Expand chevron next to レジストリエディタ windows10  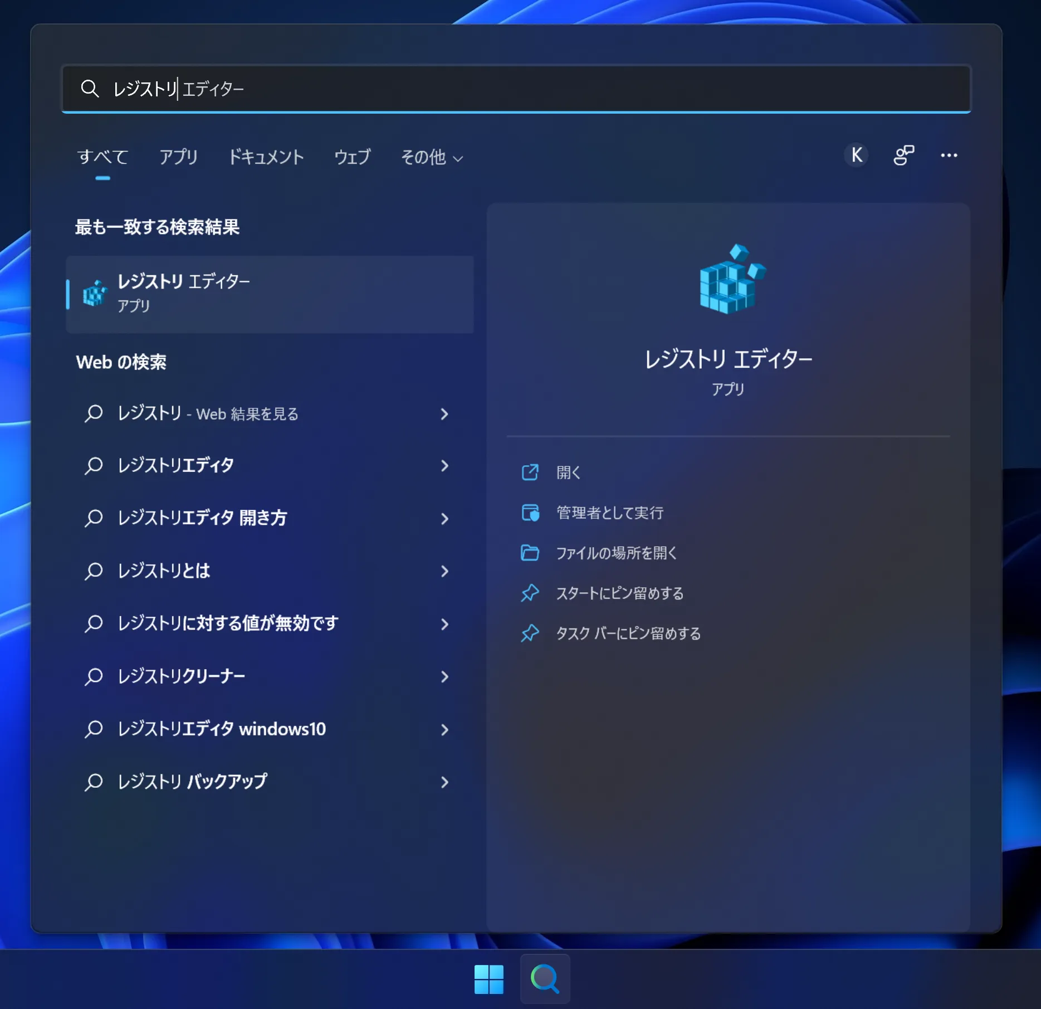[444, 729]
